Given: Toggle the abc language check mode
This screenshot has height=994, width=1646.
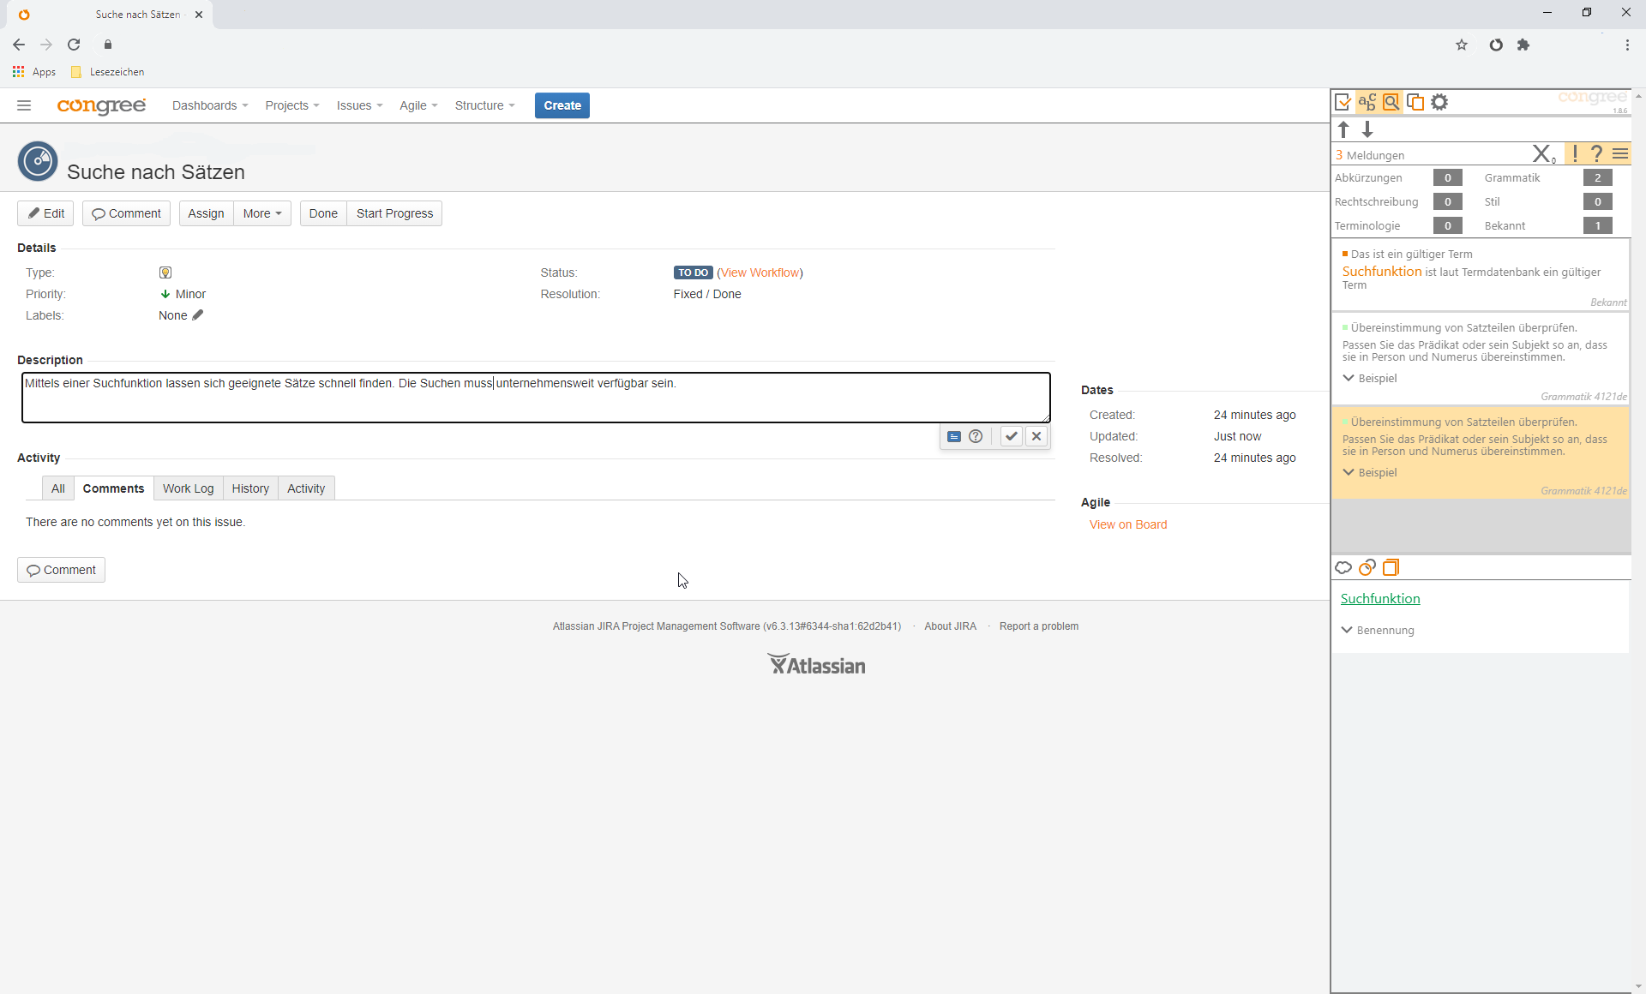Looking at the screenshot, I should tap(1367, 103).
